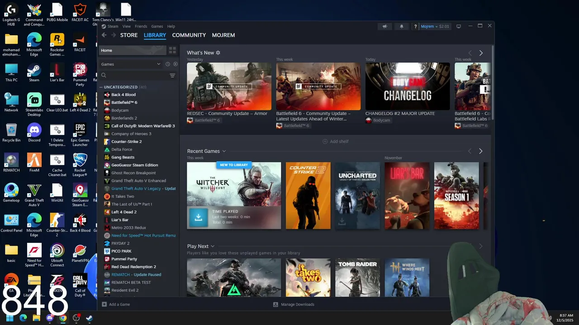Screen dimensions: 579x325
Task: Open the advanced filter icon beside search
Action: pos(172,75)
